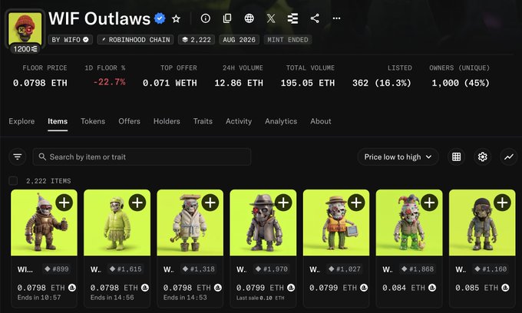
Task: Click the 0.084 ETH price on #1,868
Action: [x=405, y=288]
